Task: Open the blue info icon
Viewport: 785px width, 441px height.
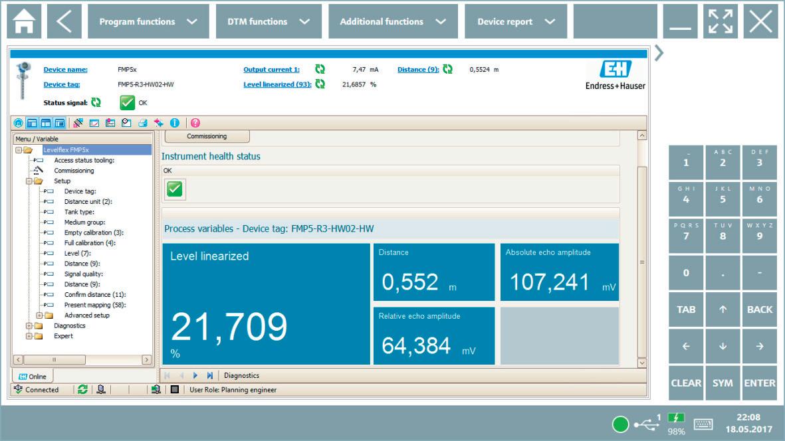Action: pyautogui.click(x=175, y=122)
